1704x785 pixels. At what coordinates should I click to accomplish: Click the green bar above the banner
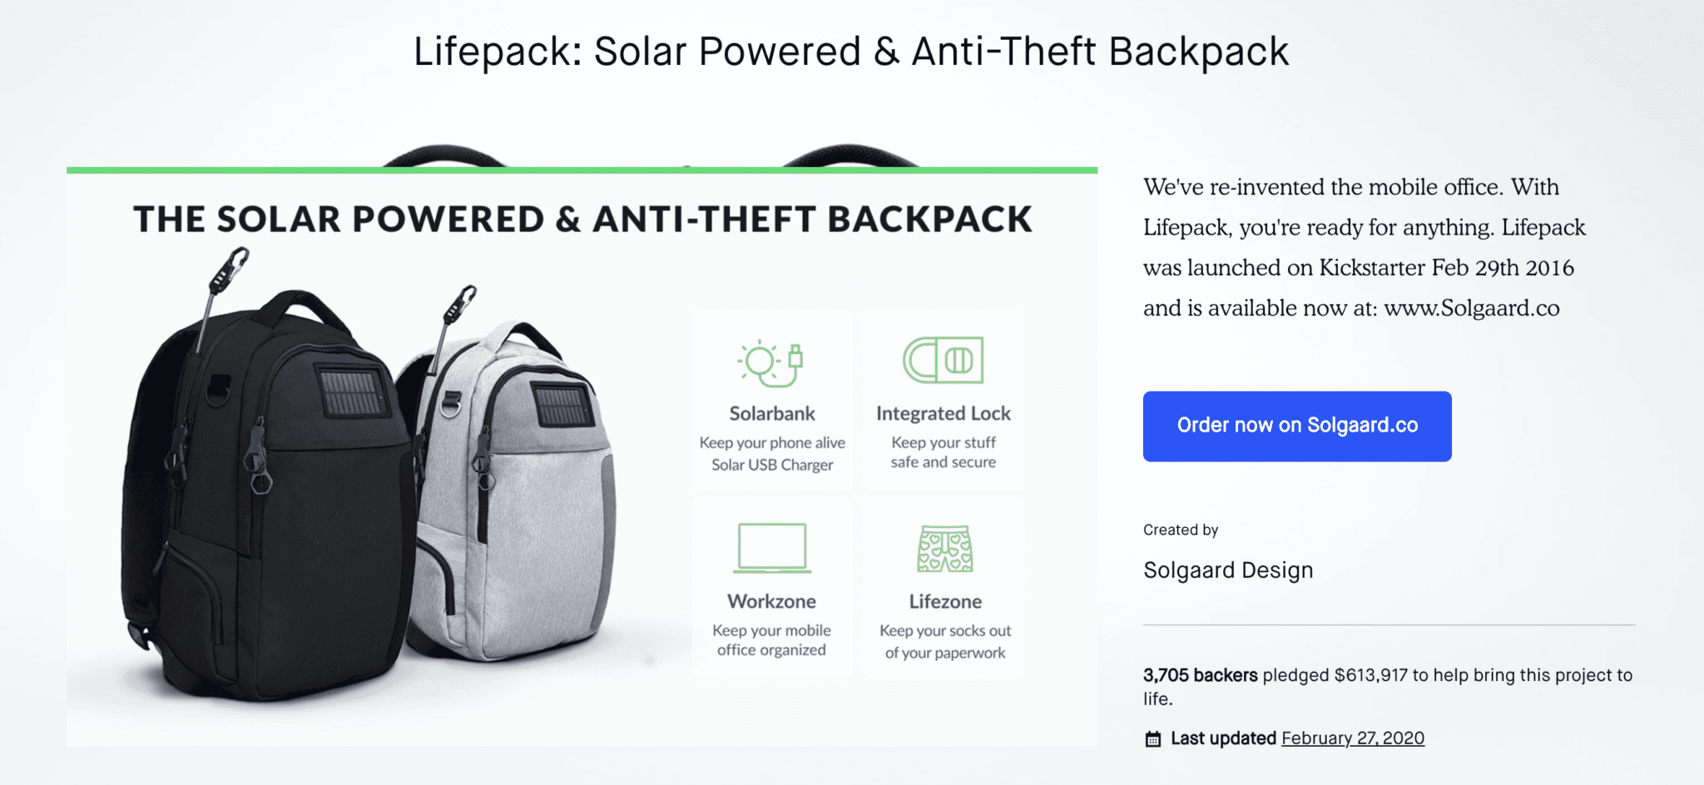click(582, 170)
